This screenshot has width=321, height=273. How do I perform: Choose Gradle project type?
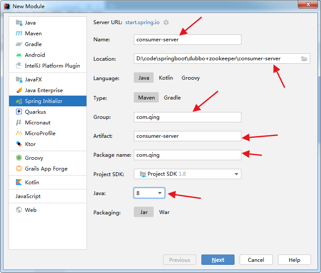[x=172, y=97]
